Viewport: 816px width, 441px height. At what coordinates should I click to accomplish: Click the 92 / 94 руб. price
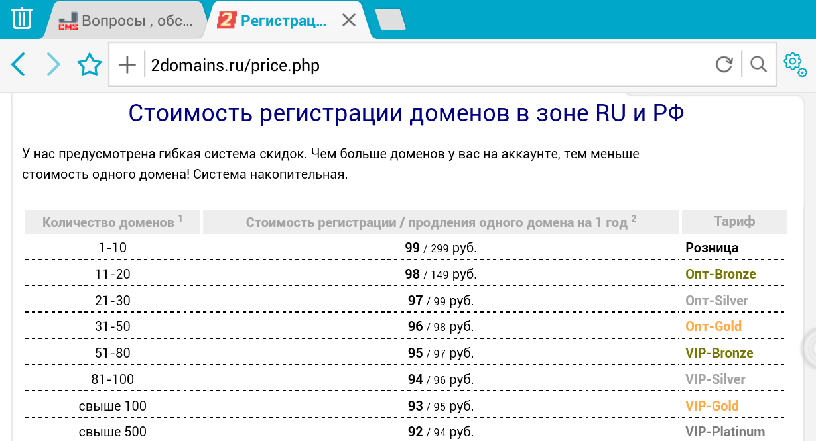pyautogui.click(x=441, y=432)
